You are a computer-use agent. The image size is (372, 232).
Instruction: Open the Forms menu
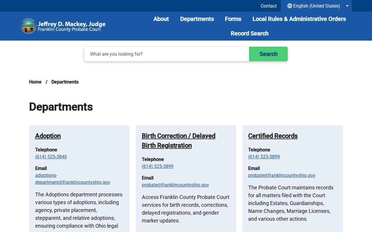[x=233, y=19]
